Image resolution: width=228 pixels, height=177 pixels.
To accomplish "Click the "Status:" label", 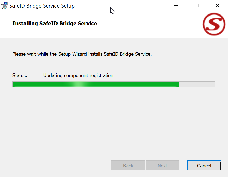I will click(x=20, y=76).
